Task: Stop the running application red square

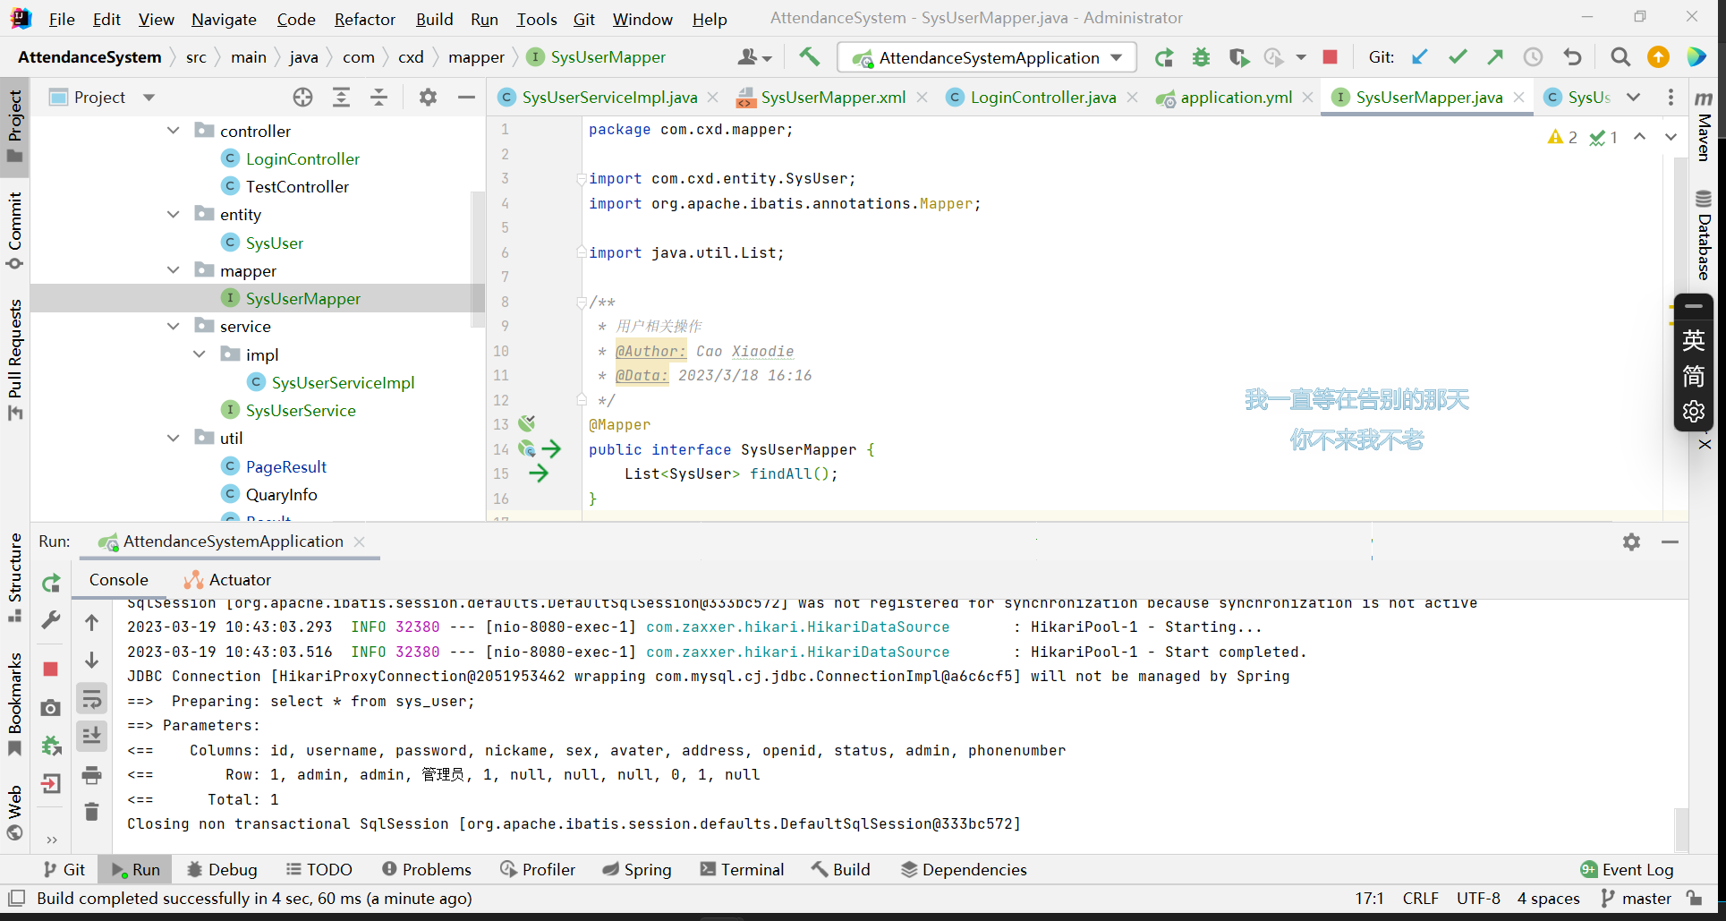Action: (x=1330, y=57)
